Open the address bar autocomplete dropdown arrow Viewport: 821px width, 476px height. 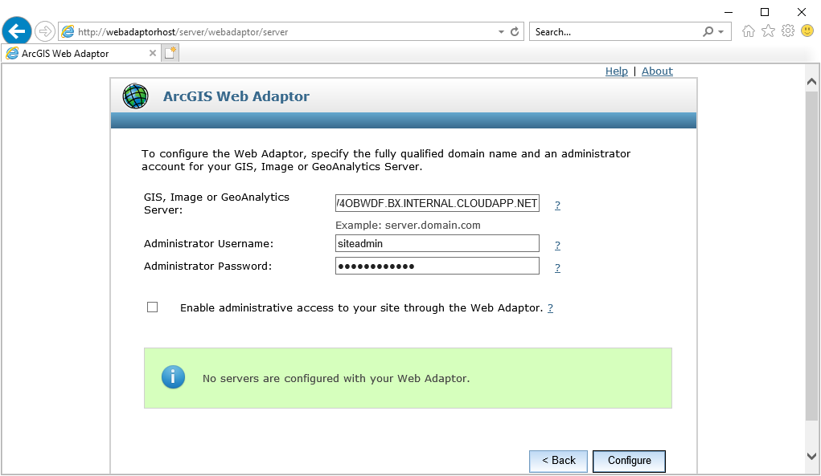pyautogui.click(x=501, y=32)
